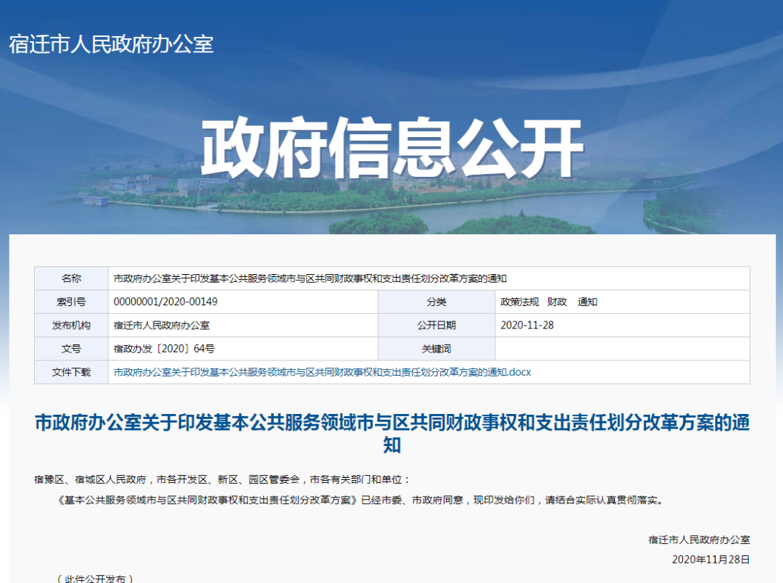Select document number 宿政办发〔2020〕64号
Screen dimensions: 783x583
tap(164, 349)
